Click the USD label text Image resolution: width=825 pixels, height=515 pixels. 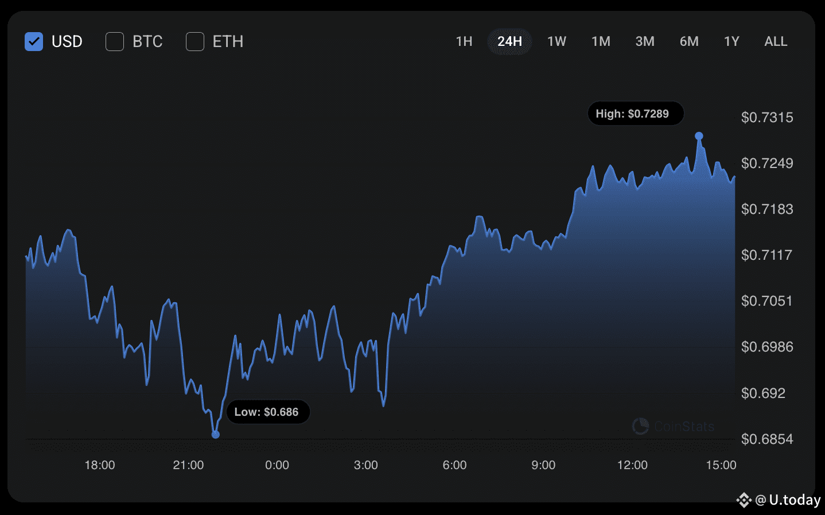coord(67,41)
